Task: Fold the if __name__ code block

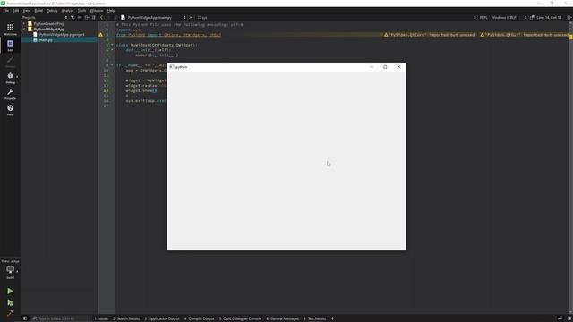Action: click(112, 65)
